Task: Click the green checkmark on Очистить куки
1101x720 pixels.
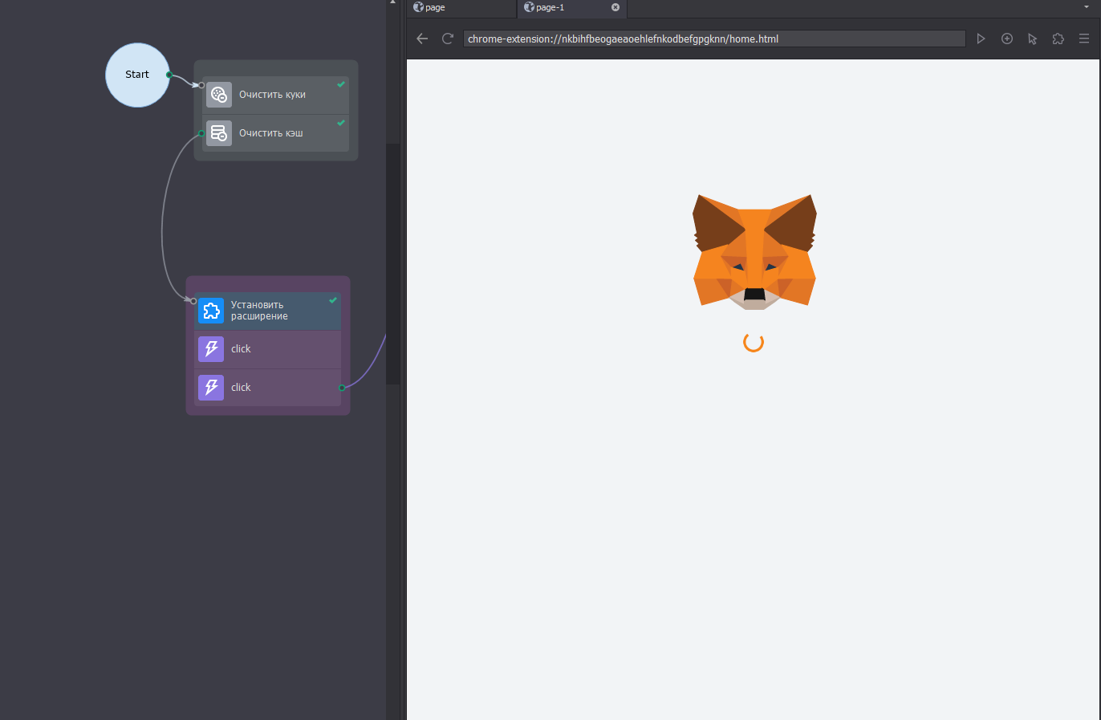Action: [x=341, y=84]
